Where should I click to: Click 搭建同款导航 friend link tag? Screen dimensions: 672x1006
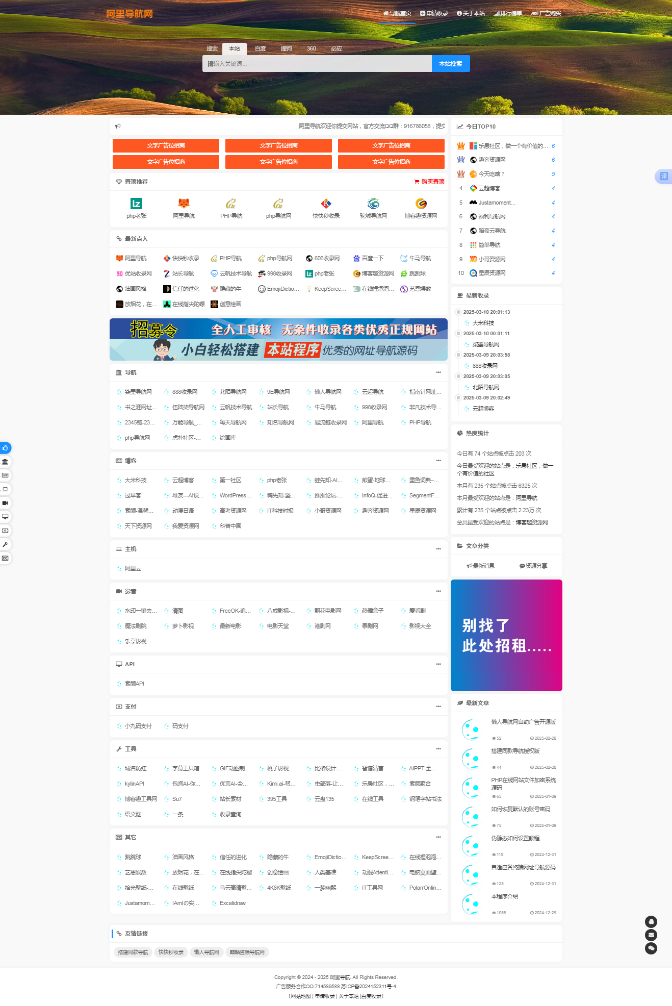click(x=133, y=952)
